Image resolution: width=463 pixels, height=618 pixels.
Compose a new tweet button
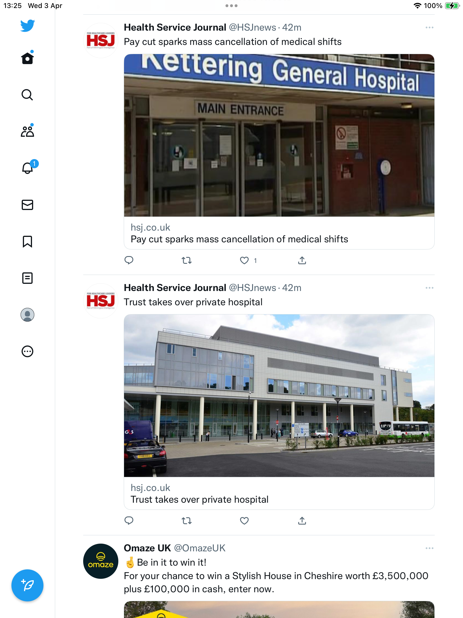tap(27, 585)
